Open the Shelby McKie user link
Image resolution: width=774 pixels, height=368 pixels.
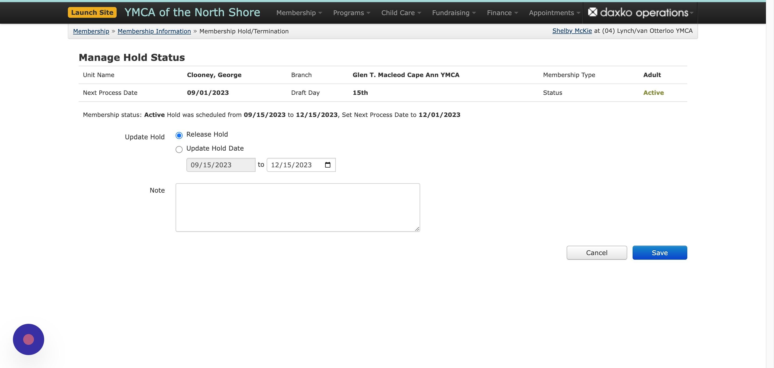(572, 31)
